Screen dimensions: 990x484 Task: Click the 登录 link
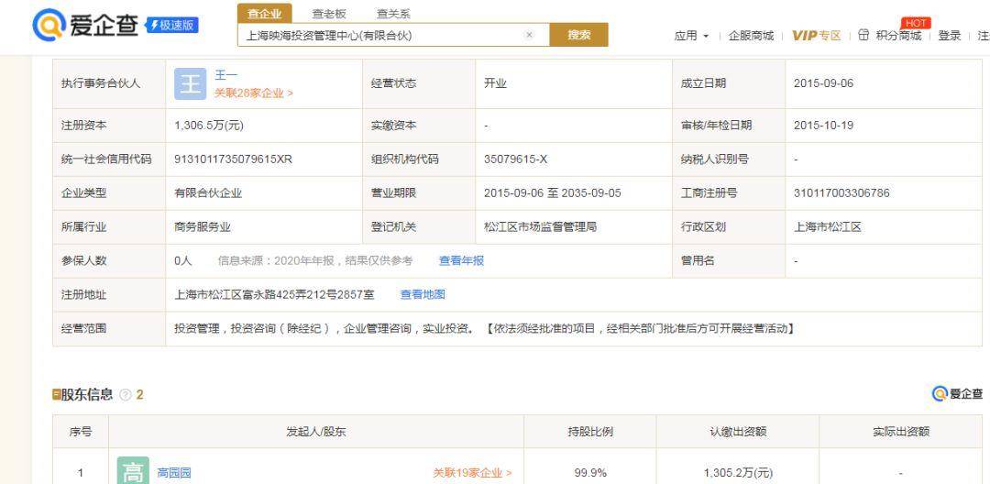949,36
